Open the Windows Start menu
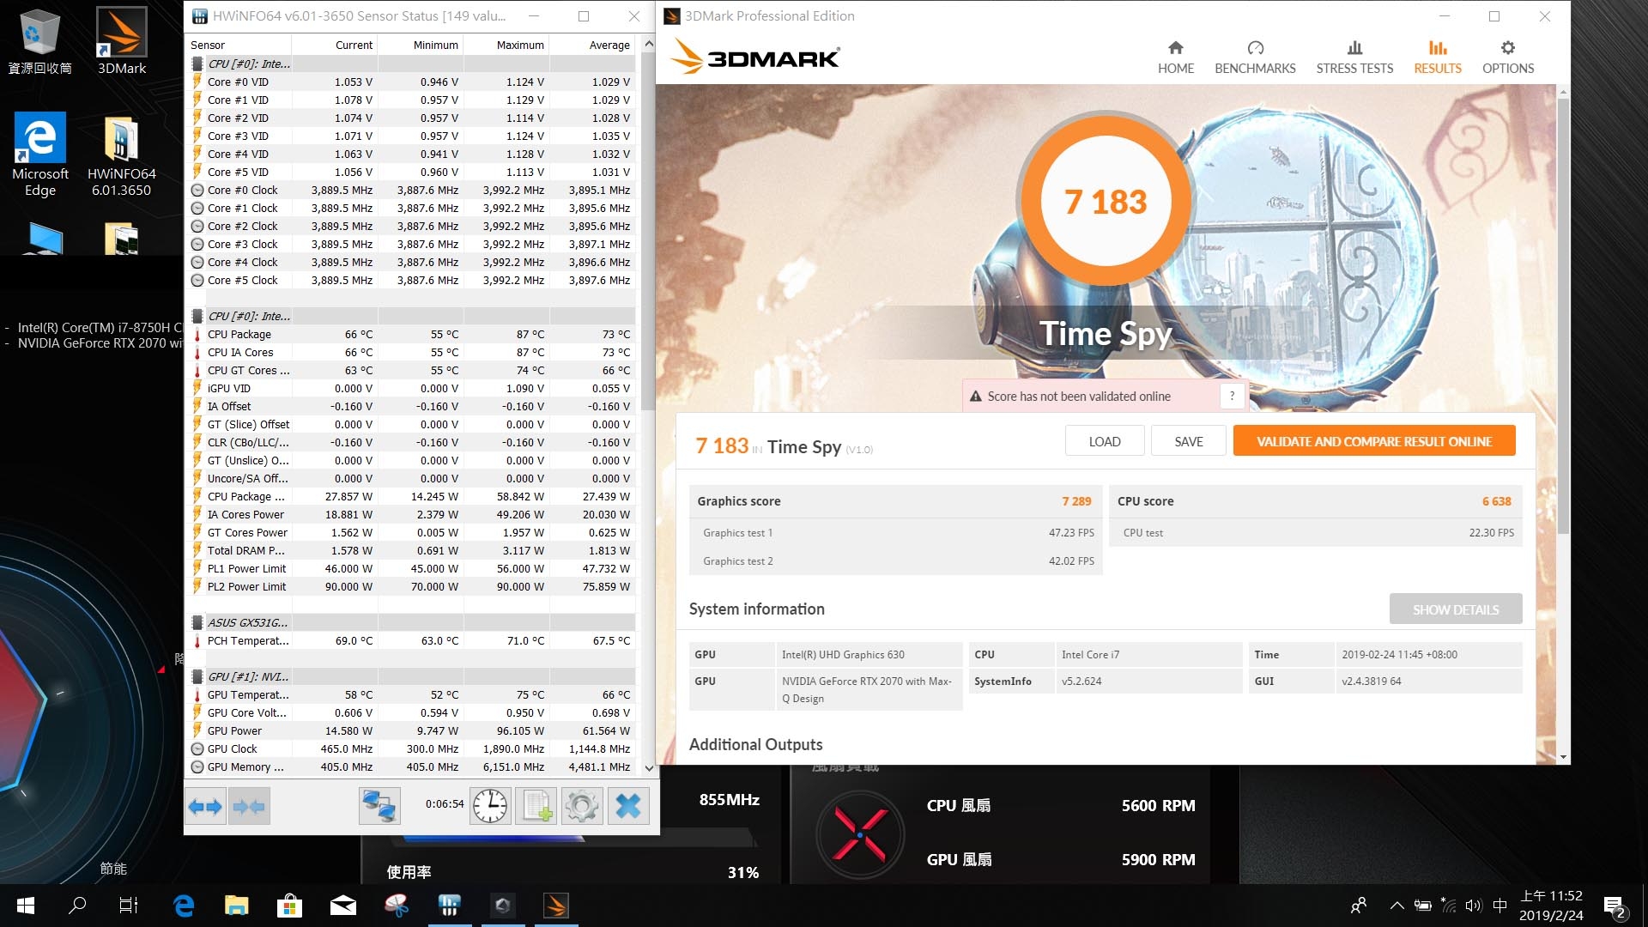The width and height of the screenshot is (1648, 927). (x=26, y=906)
